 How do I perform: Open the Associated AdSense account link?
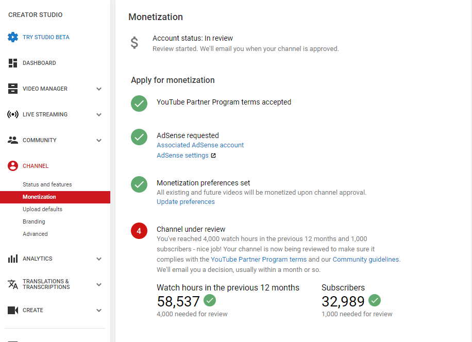click(200, 145)
